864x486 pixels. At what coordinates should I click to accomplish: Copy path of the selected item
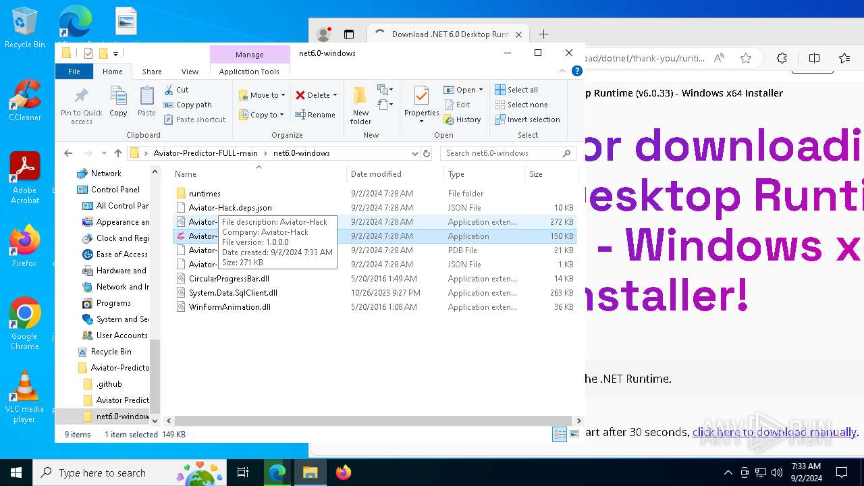(x=188, y=105)
